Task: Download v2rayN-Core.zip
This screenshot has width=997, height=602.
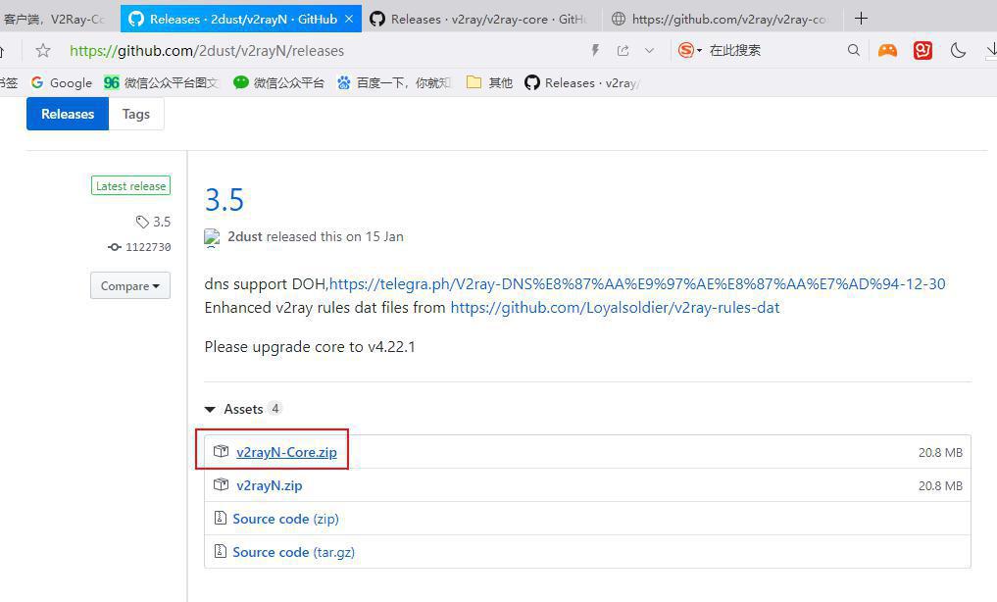Action: 286,452
